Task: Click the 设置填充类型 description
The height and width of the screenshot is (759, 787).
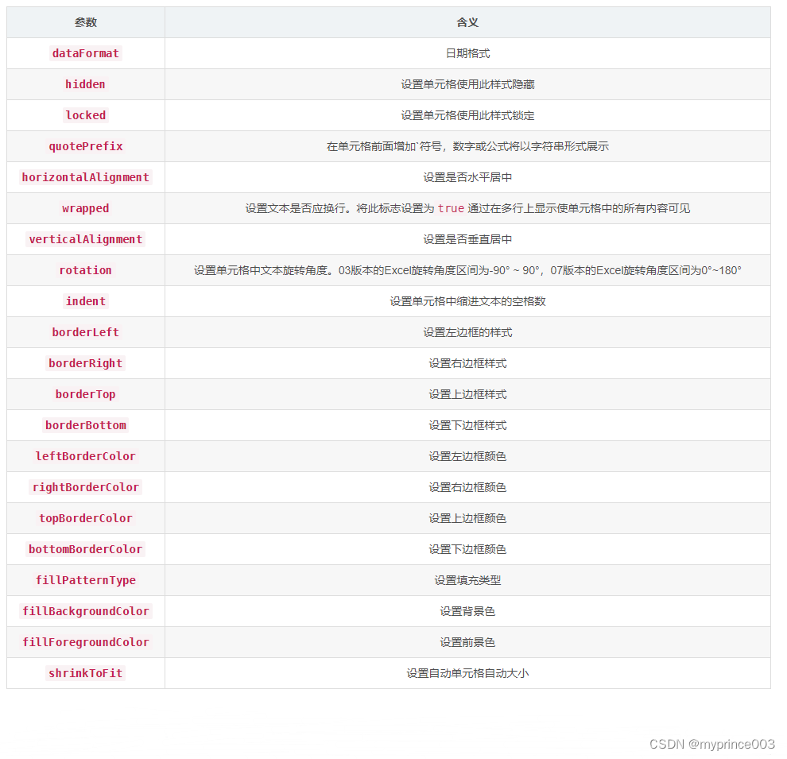Action: tap(467, 580)
